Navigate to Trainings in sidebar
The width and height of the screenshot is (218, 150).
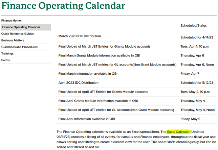click(7, 53)
